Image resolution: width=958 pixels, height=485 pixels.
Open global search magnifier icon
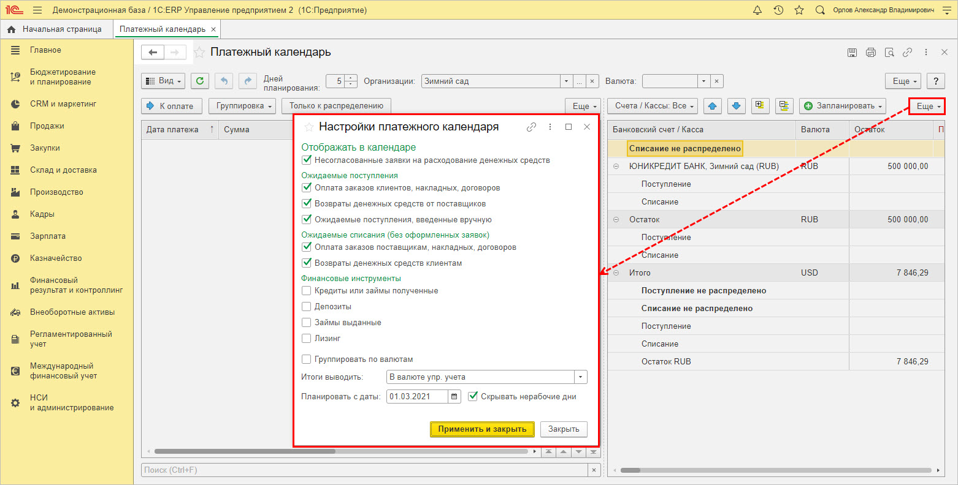(820, 10)
